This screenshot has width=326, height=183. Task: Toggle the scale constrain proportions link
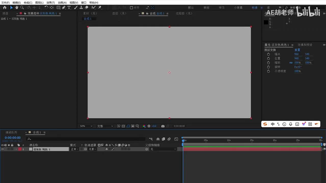click(291, 63)
